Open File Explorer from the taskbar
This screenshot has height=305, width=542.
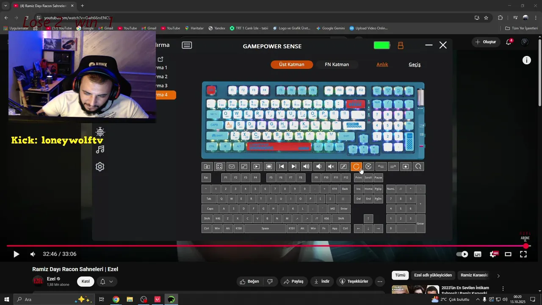click(130, 299)
